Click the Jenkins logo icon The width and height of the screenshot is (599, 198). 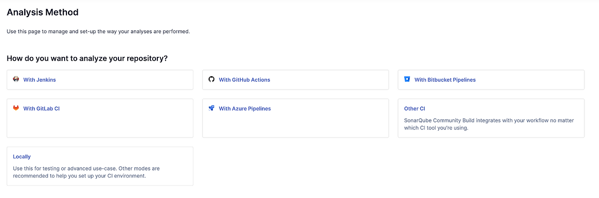point(16,79)
